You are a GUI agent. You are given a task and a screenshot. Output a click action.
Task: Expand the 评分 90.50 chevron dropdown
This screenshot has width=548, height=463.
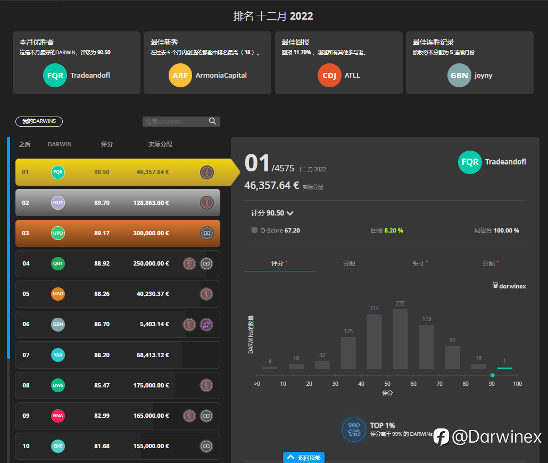pyautogui.click(x=290, y=213)
